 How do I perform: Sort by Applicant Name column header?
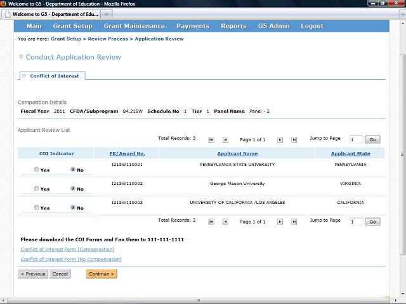point(237,153)
